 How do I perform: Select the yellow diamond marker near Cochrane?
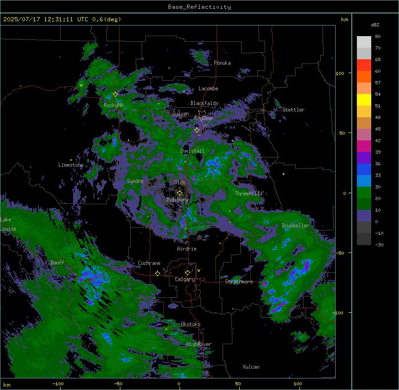coord(157,274)
